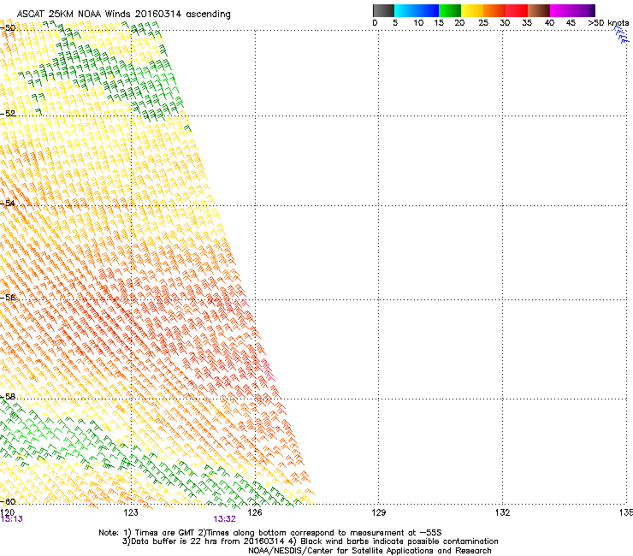Click the note 'Times are GMT' line

click(x=270, y=533)
